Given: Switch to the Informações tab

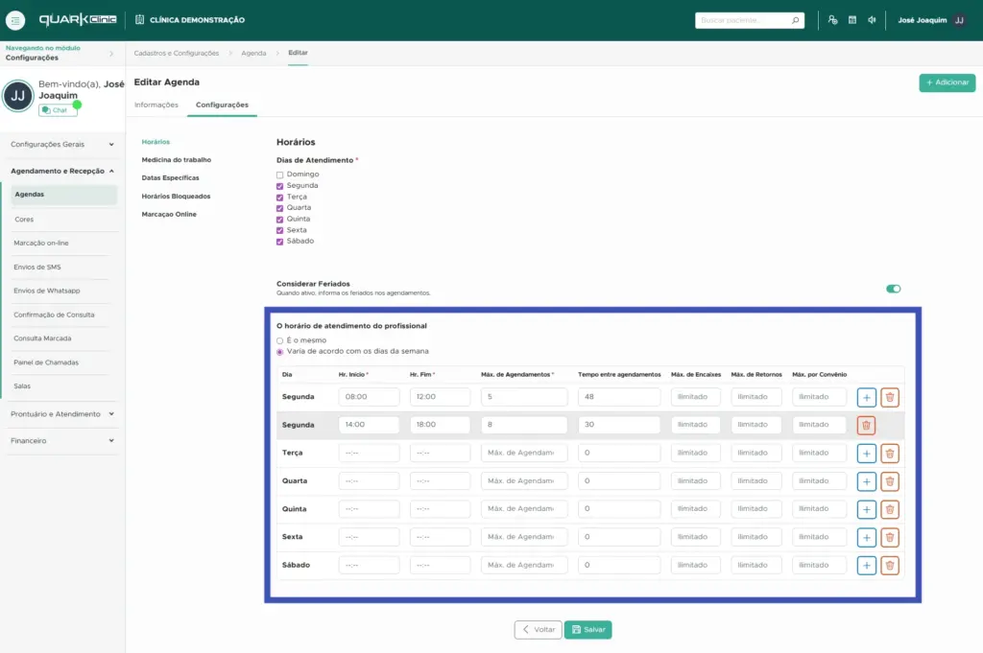Looking at the screenshot, I should tap(156, 105).
